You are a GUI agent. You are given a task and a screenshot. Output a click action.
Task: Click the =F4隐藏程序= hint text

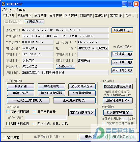pos(122,47)
